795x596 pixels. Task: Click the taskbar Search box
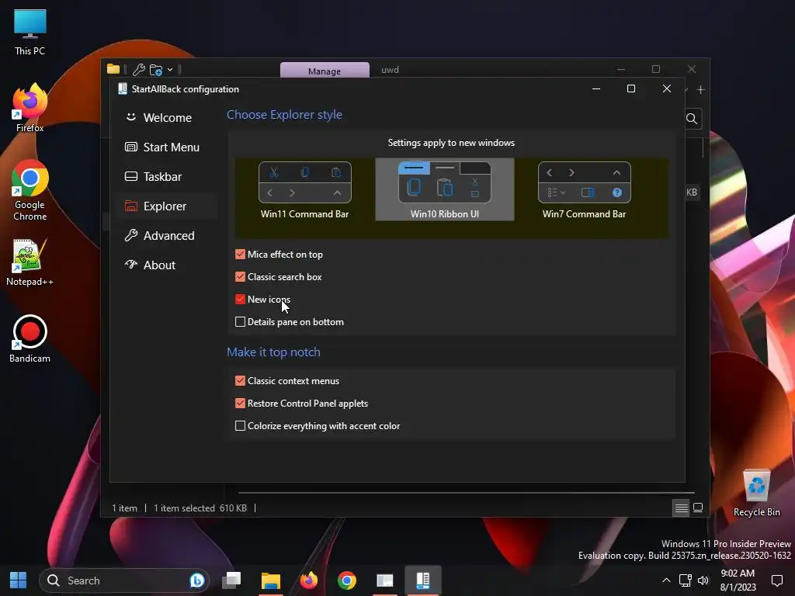124,580
